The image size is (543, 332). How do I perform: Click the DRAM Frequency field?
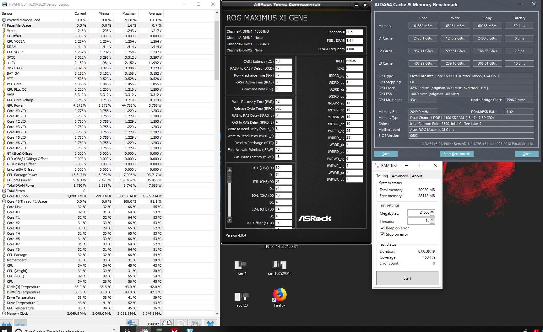coord(354,49)
